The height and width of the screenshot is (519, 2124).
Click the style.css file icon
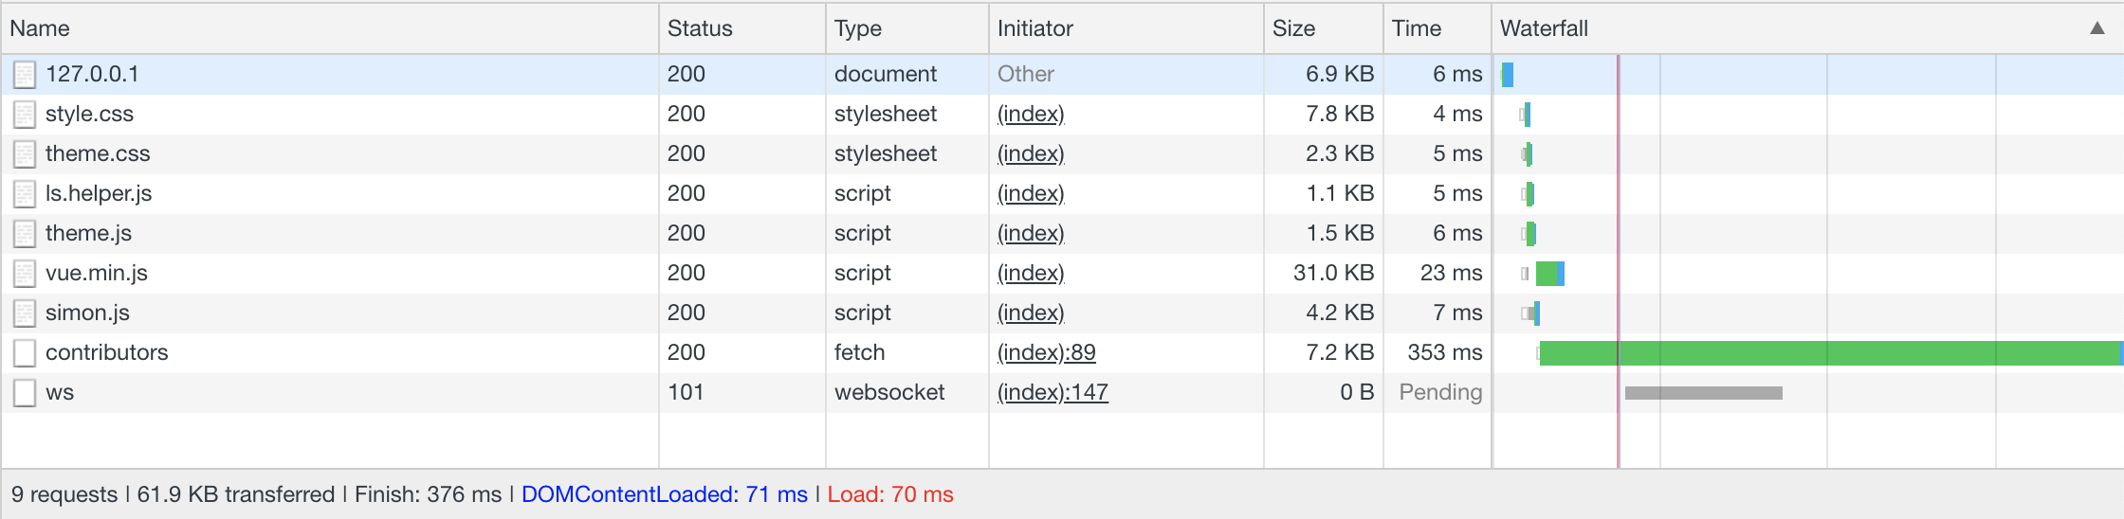[x=25, y=115]
